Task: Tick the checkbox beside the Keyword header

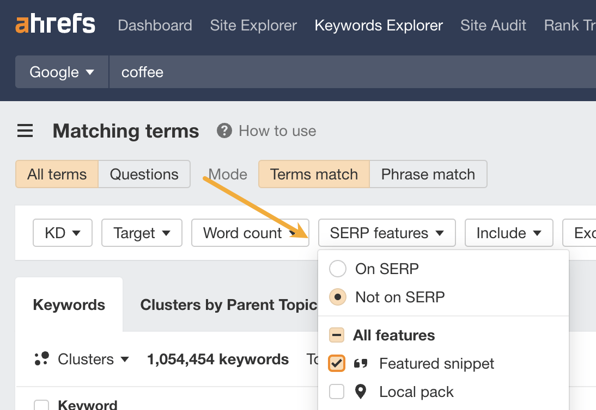Action: [x=41, y=405]
